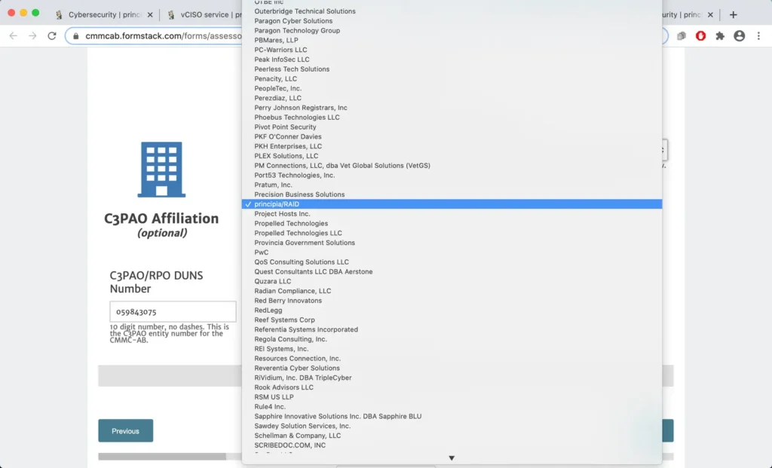Select Schellman & Company, LLC option
The height and width of the screenshot is (468, 772).
(x=452, y=436)
